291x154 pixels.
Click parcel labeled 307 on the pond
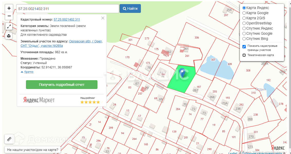coord(213,60)
